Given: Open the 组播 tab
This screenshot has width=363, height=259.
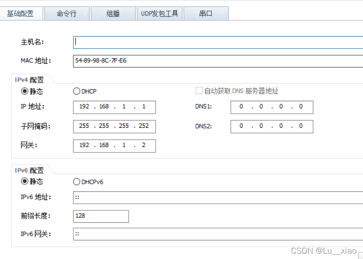Looking at the screenshot, I should click(x=113, y=13).
